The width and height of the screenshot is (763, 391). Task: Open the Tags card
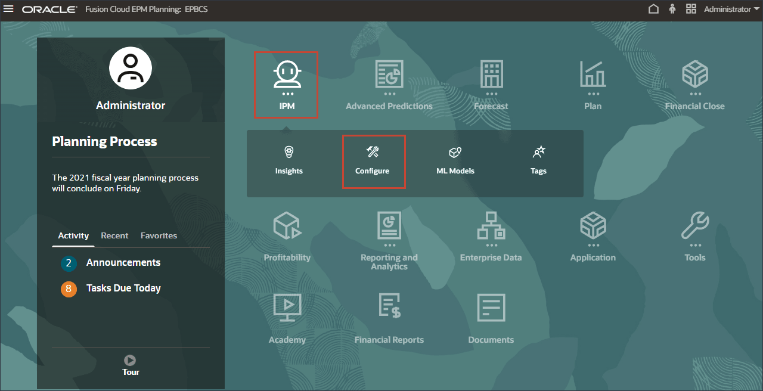(538, 160)
